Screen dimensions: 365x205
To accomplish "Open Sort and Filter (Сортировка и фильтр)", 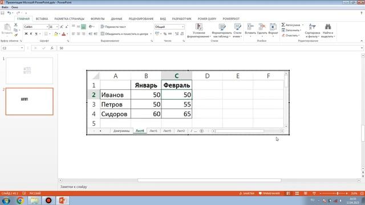I will coord(312,30).
